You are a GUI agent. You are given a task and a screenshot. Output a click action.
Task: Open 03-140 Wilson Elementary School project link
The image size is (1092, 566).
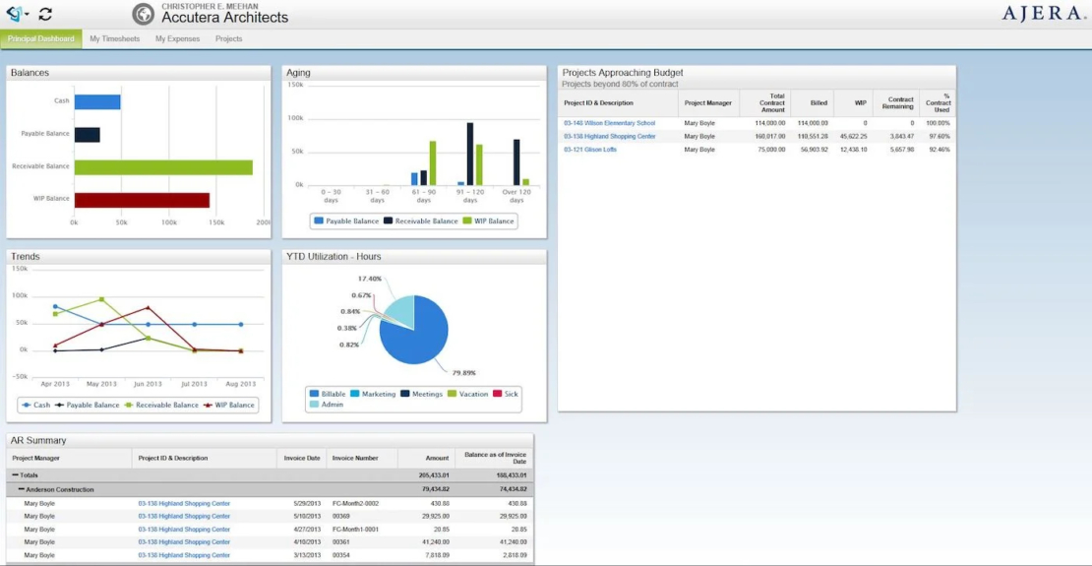pos(609,123)
